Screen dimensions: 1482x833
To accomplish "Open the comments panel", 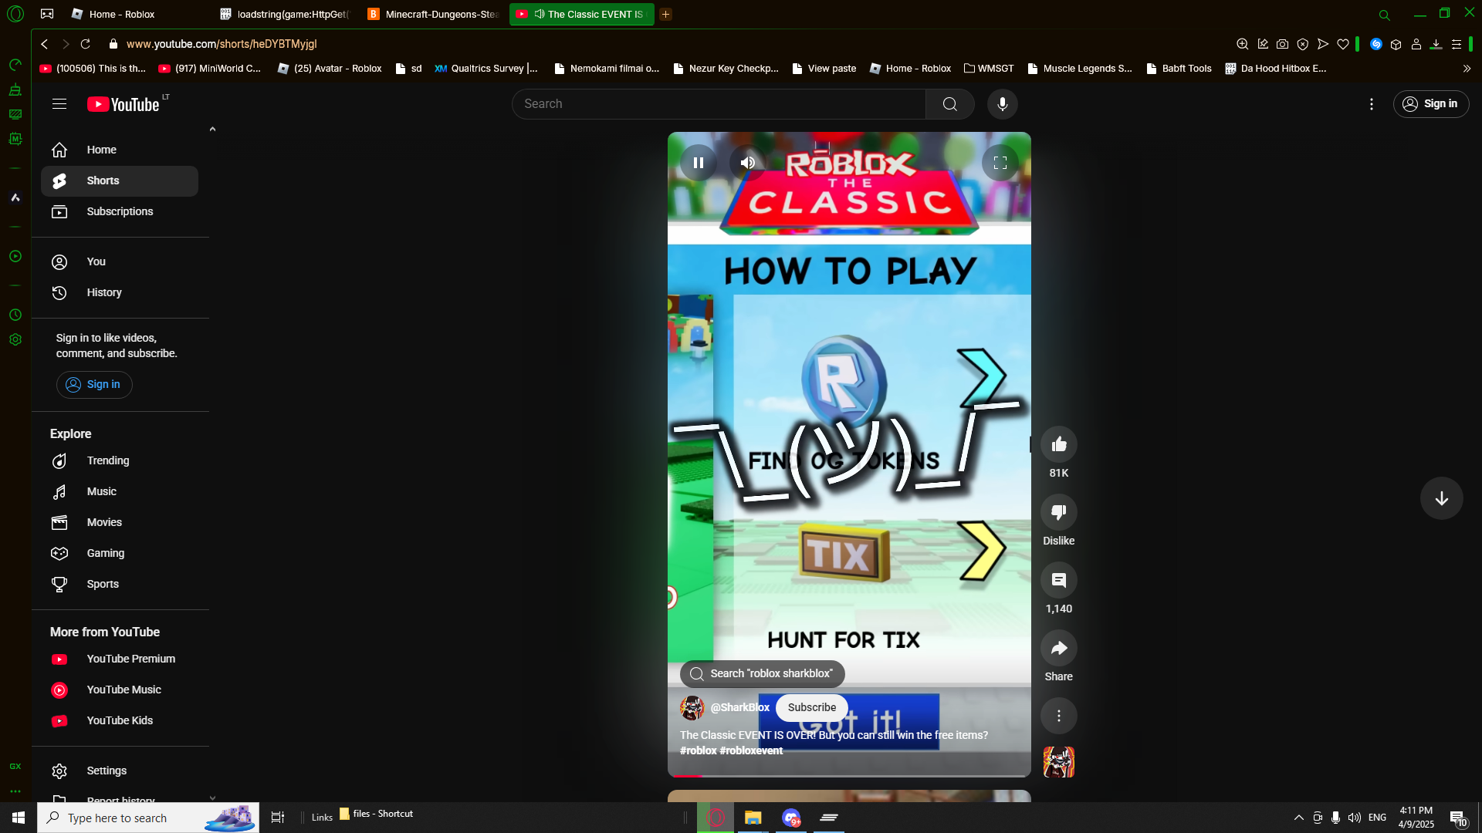I will pos(1059,580).
